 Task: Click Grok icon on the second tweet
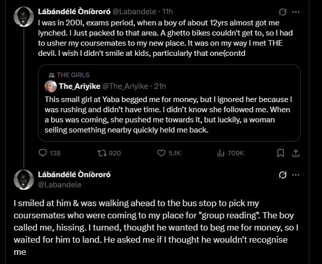tap(283, 175)
